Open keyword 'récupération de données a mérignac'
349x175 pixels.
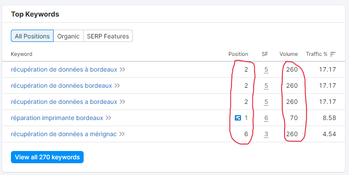64,134
